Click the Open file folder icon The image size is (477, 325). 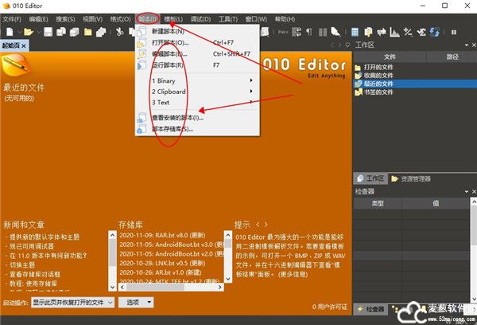coord(29,32)
